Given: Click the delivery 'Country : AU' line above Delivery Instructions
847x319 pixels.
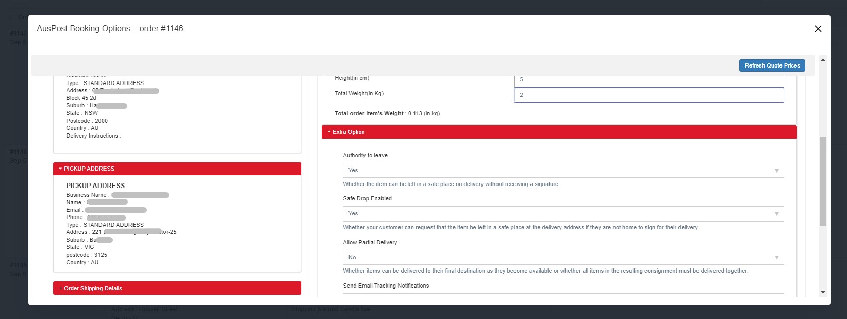Looking at the screenshot, I should tap(82, 128).
